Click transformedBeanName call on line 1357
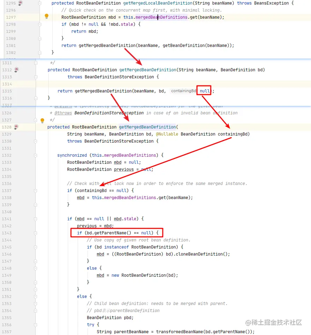 point(179,332)
